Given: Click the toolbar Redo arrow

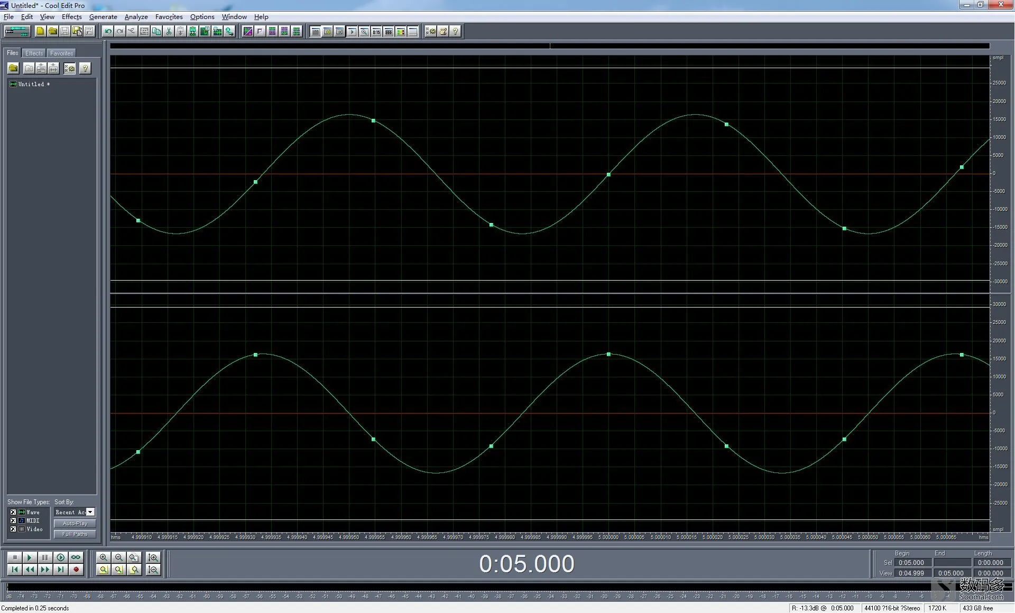Looking at the screenshot, I should point(120,31).
